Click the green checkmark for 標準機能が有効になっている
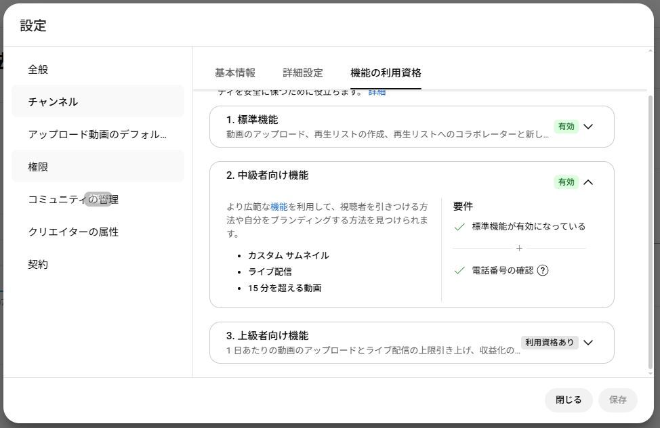 pyautogui.click(x=459, y=227)
